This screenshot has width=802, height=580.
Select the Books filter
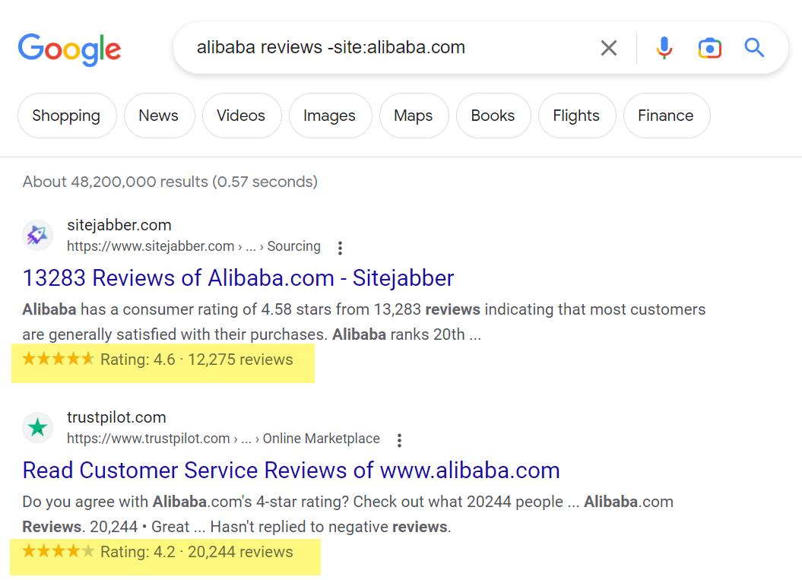pyautogui.click(x=493, y=116)
